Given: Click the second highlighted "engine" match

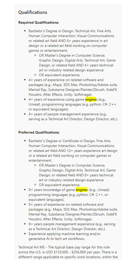Looking at the screenshot, I should coord(81,190).
